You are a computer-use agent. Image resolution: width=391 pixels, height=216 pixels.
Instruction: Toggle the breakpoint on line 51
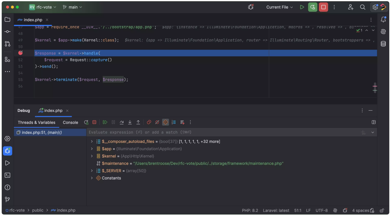[x=21, y=53]
